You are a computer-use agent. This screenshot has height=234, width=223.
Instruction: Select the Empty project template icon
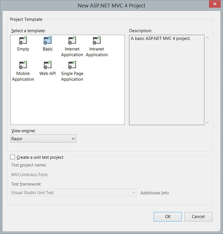[23, 41]
